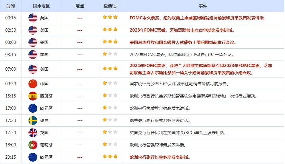Open the 23:15 de Guindos speech event
This screenshot has height=164, width=285.
pos(160,157)
